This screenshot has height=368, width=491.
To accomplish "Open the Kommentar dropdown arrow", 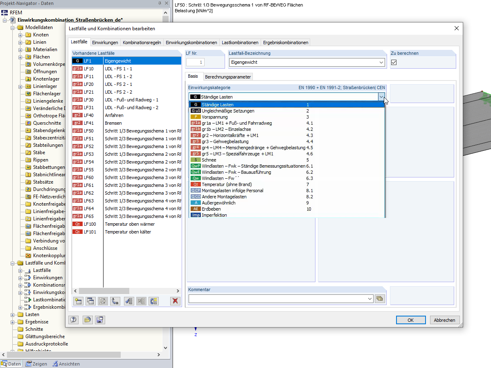I will click(370, 299).
